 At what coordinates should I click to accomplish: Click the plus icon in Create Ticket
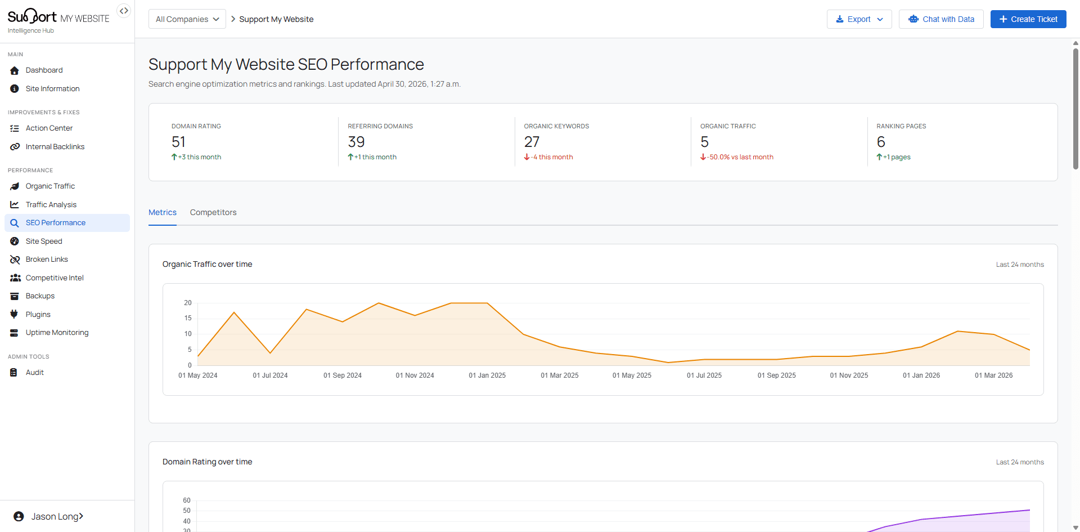pos(1003,19)
